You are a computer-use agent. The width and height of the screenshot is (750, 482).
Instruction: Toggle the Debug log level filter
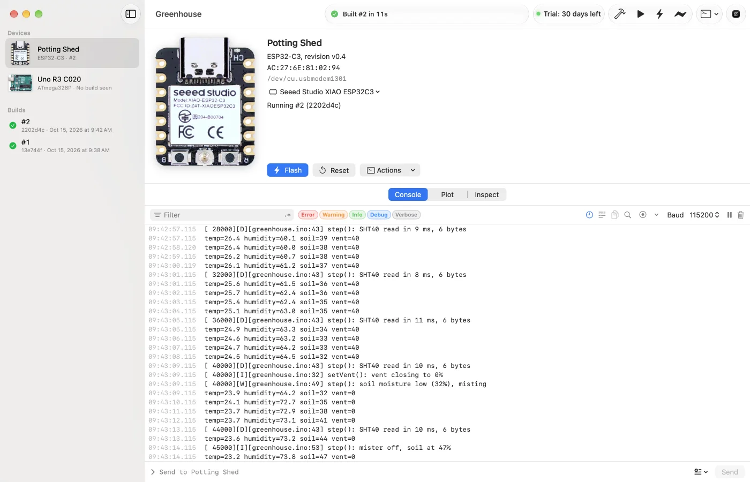pos(379,215)
